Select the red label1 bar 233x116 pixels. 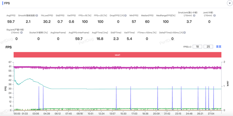pos(117,55)
